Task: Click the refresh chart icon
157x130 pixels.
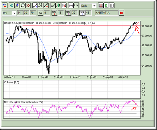Action: coord(5,6)
